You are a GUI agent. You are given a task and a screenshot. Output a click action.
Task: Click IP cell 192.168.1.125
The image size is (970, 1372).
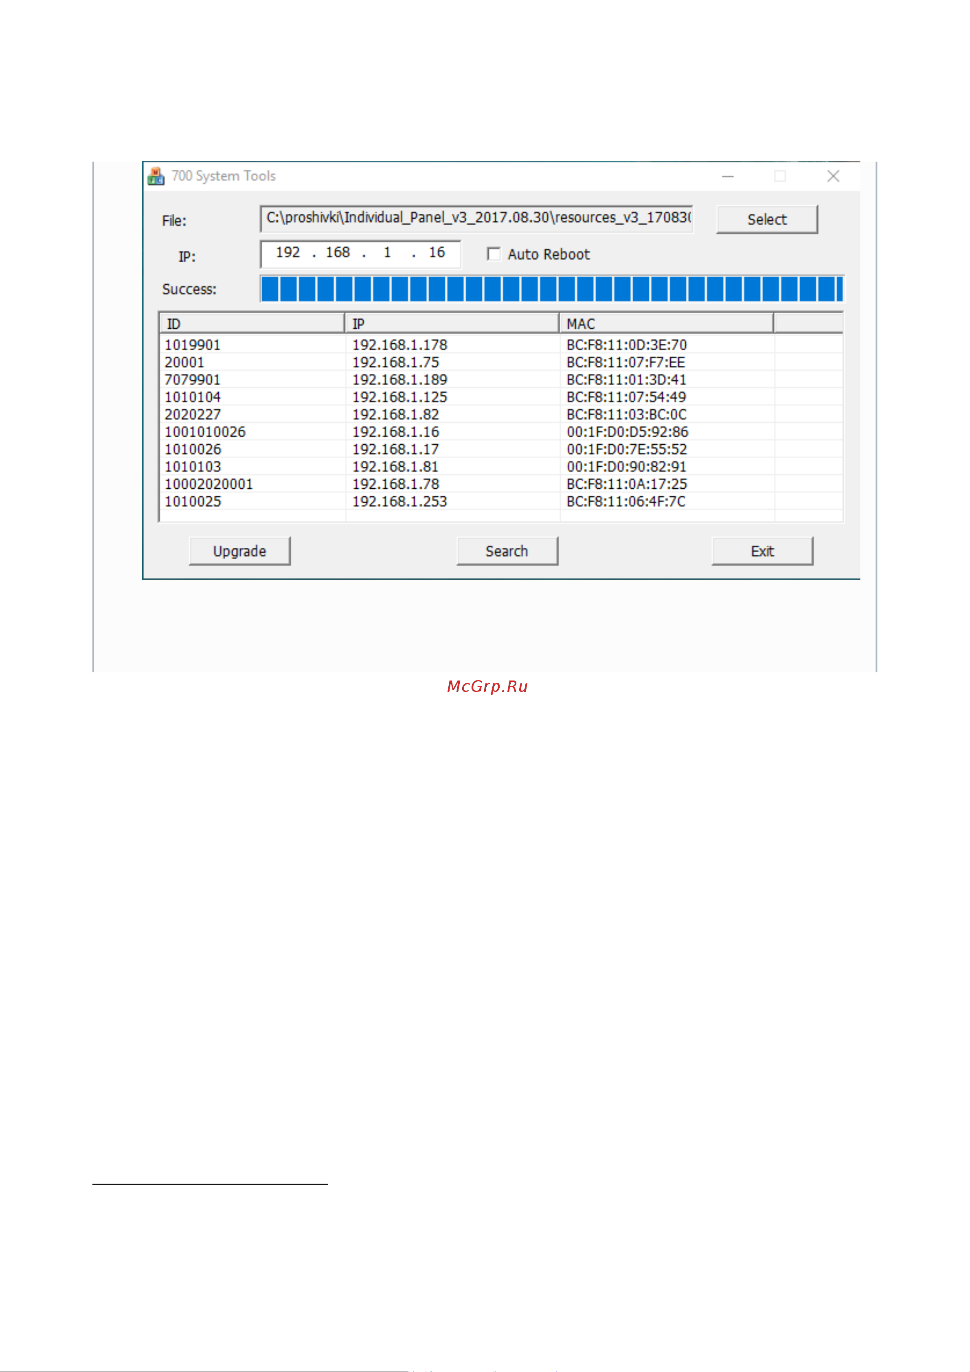[x=400, y=397]
